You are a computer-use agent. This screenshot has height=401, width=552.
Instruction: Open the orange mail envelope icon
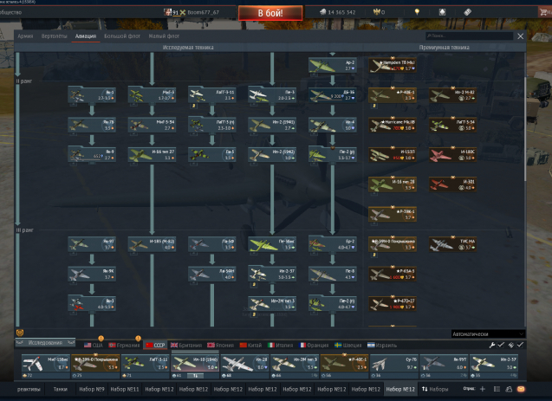(521, 389)
